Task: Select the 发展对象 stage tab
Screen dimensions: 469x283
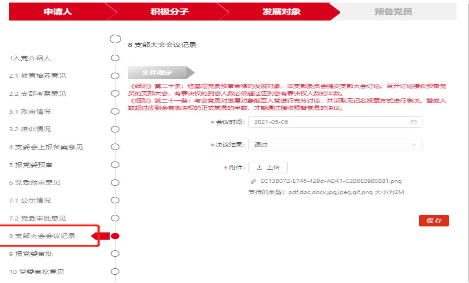Action: (281, 12)
